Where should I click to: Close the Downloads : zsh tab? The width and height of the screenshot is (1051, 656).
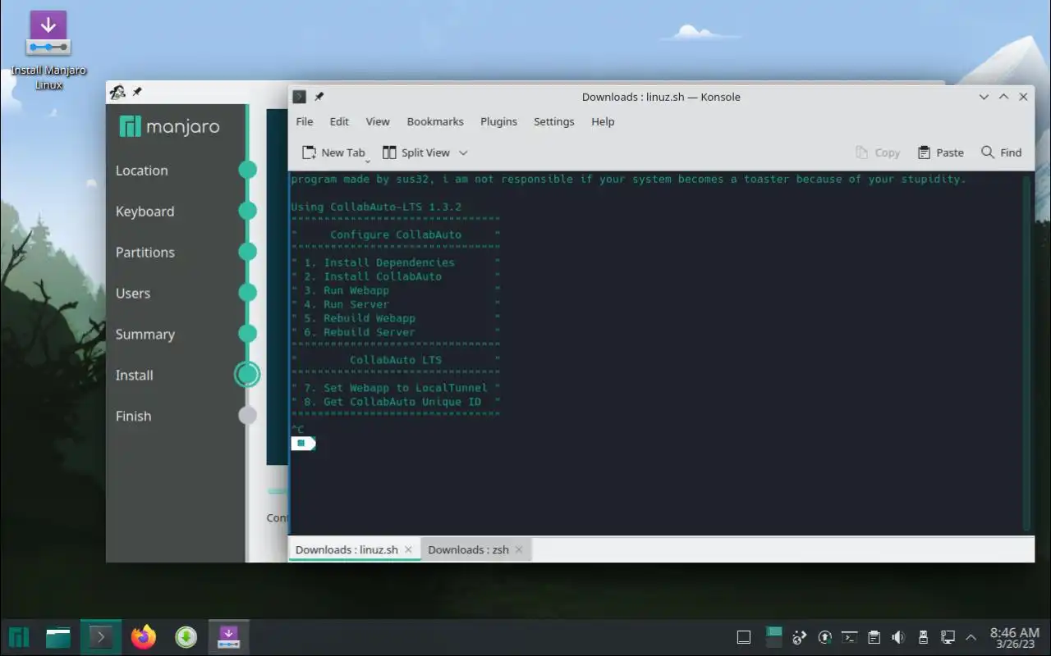pos(519,549)
